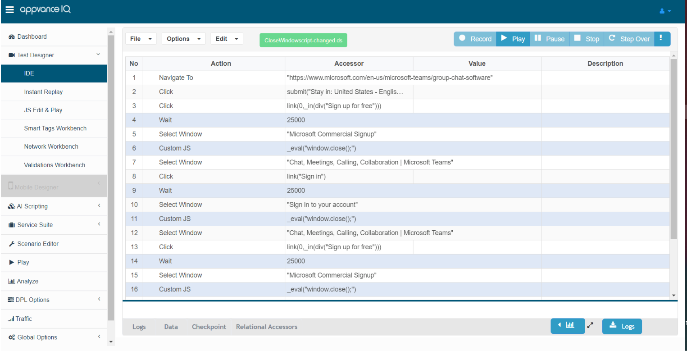This screenshot has height=351, width=687.
Task: Click the CloseWindowscript-changed.ds file tab
Action: [303, 40]
